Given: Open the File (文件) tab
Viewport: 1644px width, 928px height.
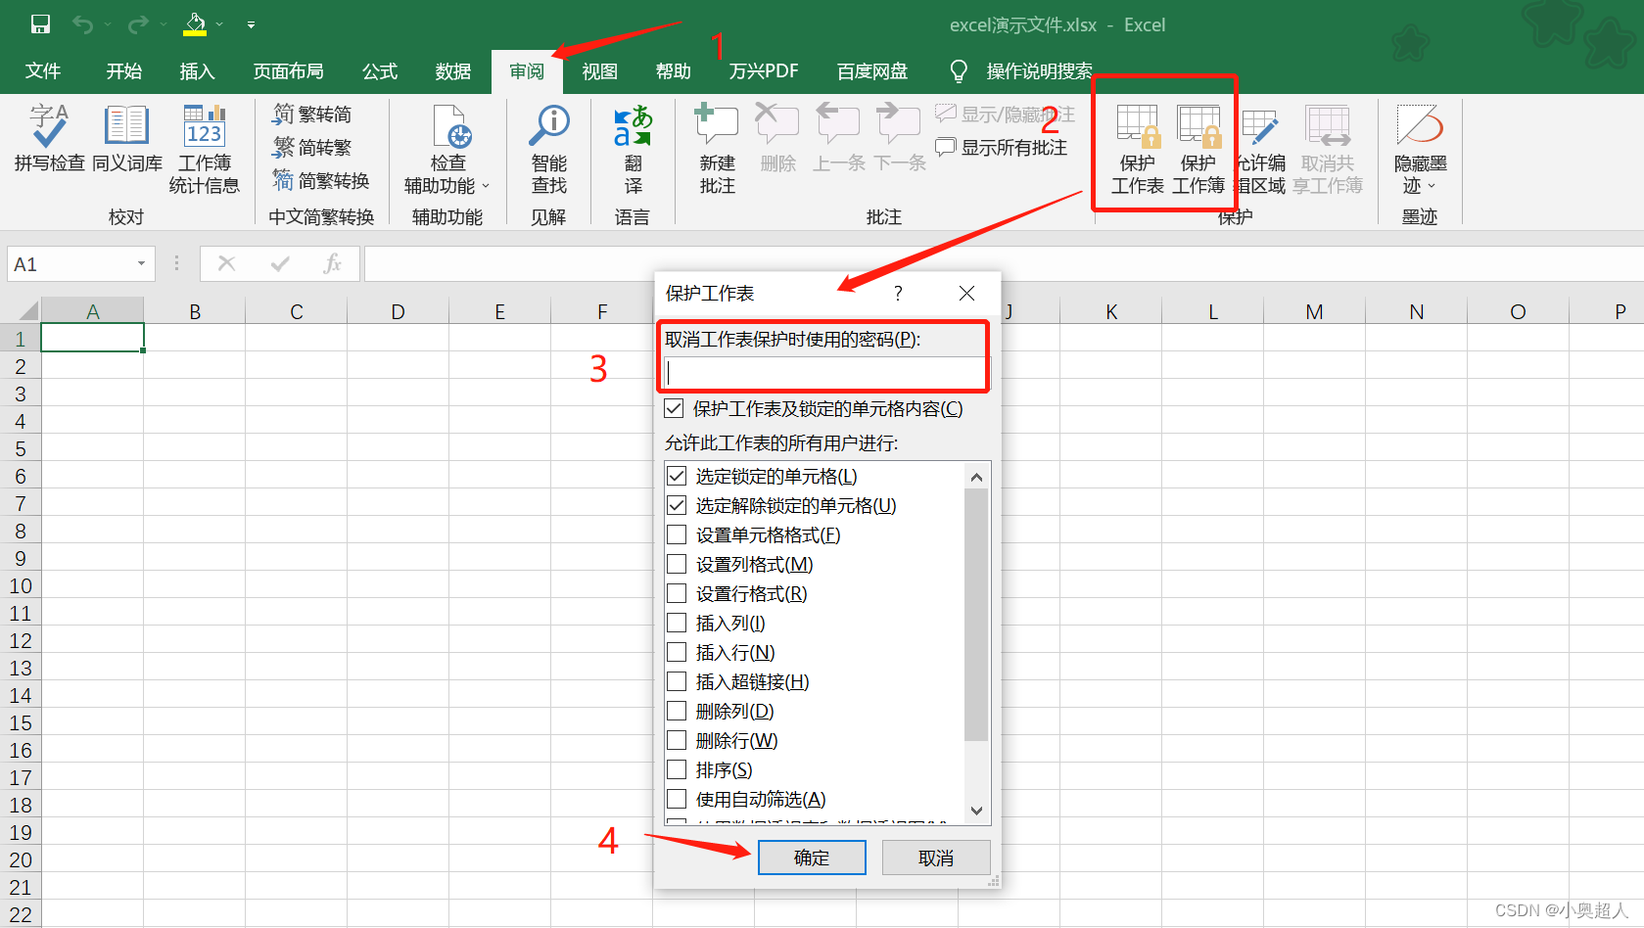Looking at the screenshot, I should pyautogui.click(x=43, y=71).
